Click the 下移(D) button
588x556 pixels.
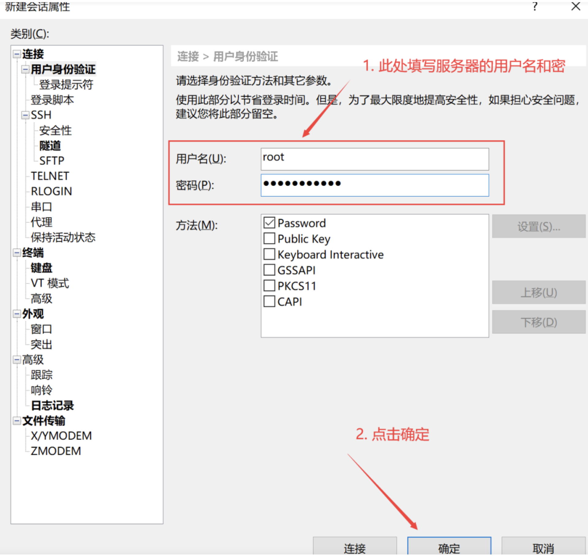click(538, 322)
